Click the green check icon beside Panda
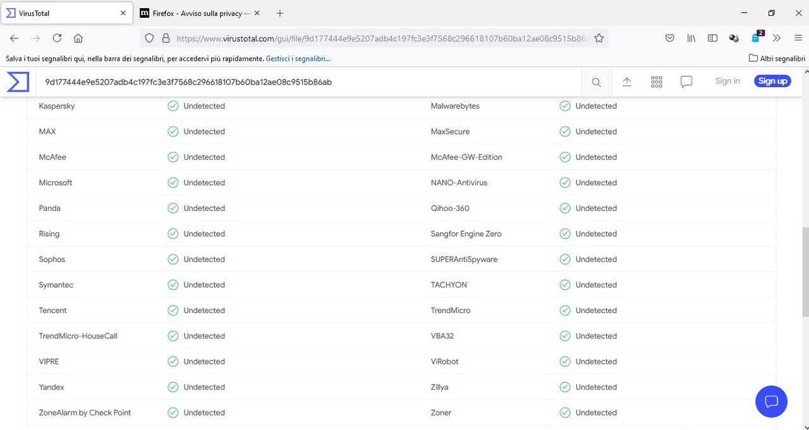Image resolution: width=809 pixels, height=430 pixels. click(x=173, y=208)
